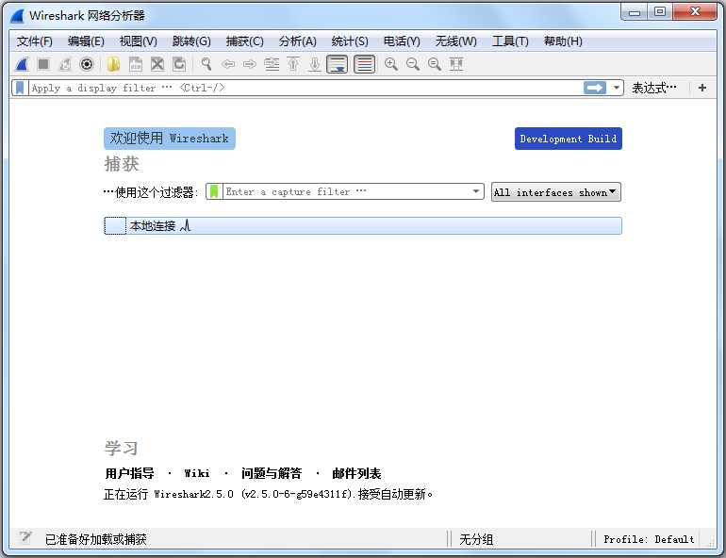Click the Wireshark title bar logo

17,16
